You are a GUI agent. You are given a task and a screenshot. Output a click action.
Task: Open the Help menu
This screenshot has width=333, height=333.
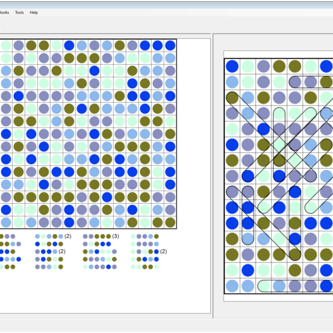34,12
